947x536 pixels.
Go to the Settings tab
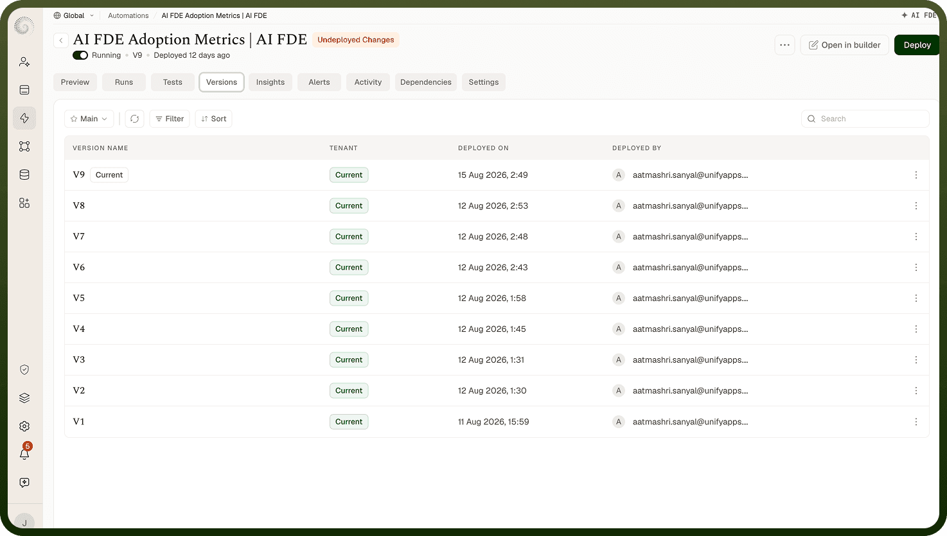tap(484, 82)
